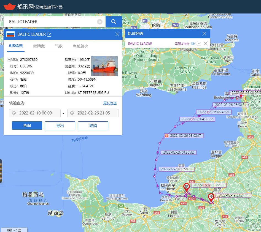Clear the BALTIC LEADER search text
This screenshot has width=261, height=232.
(x=100, y=22)
